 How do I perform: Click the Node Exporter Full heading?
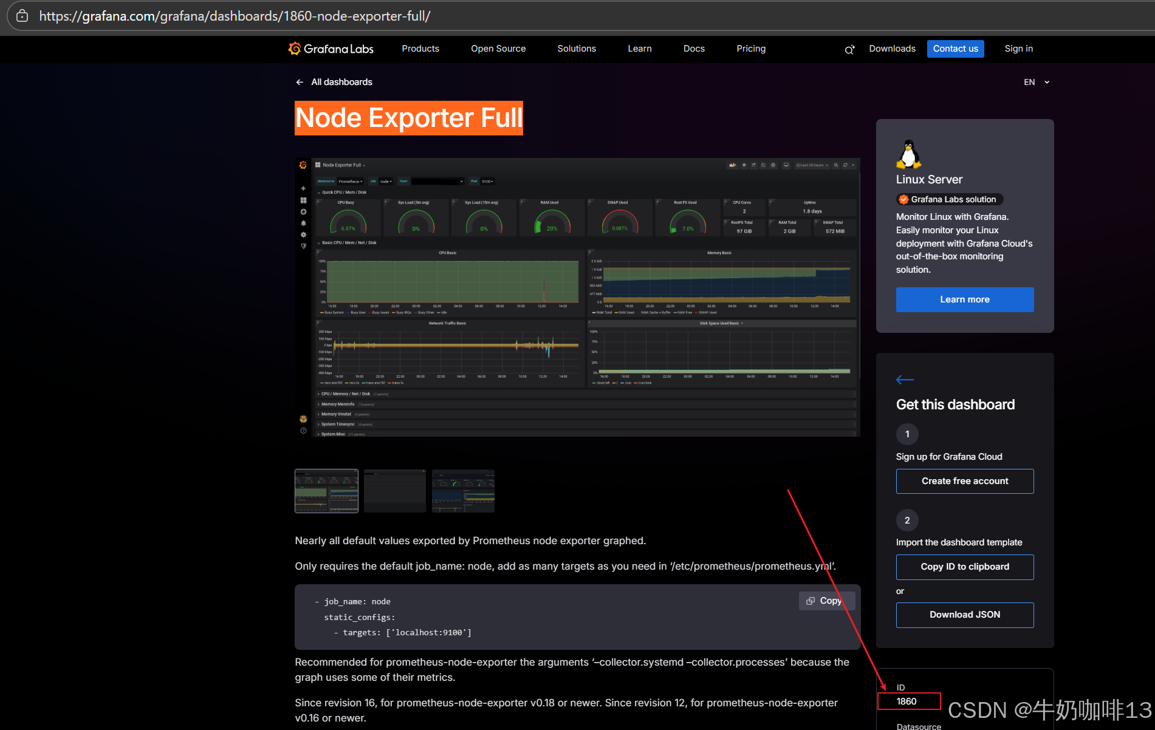[x=409, y=118]
